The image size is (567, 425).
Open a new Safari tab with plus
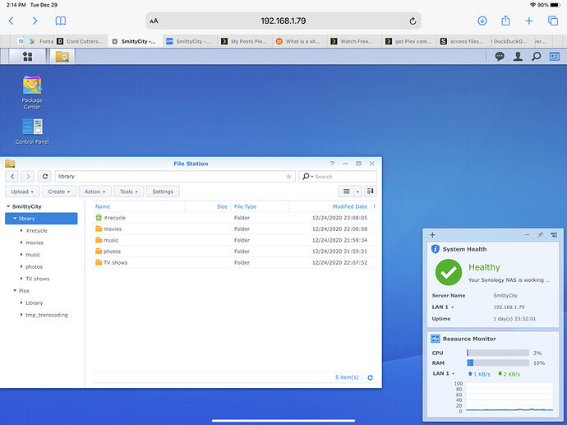pyautogui.click(x=529, y=21)
